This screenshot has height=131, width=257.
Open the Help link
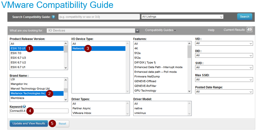(211, 30)
